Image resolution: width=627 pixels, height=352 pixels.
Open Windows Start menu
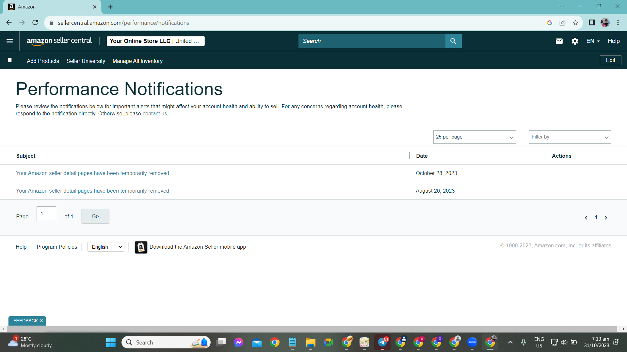111,342
